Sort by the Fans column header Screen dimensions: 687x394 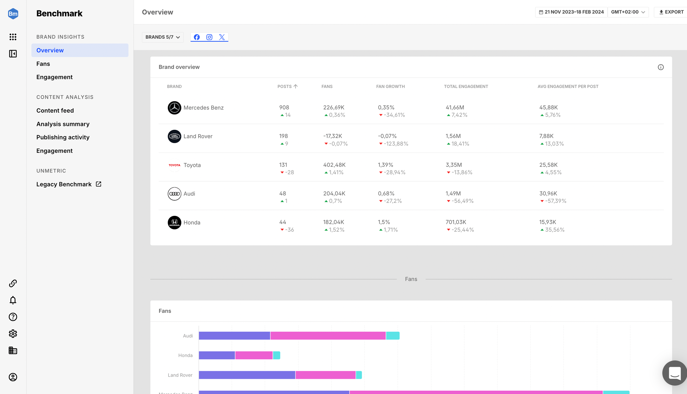(327, 86)
